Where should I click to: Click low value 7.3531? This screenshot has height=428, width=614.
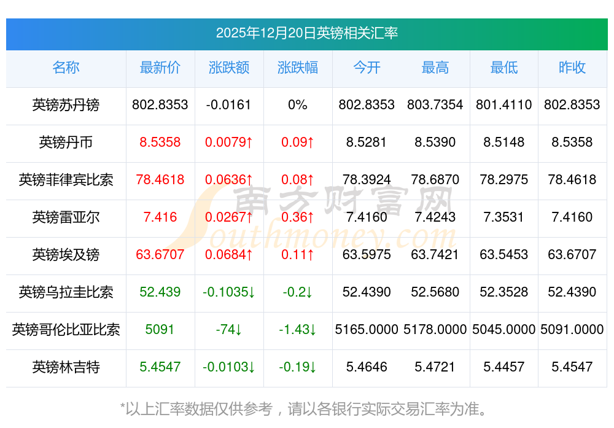point(504,217)
